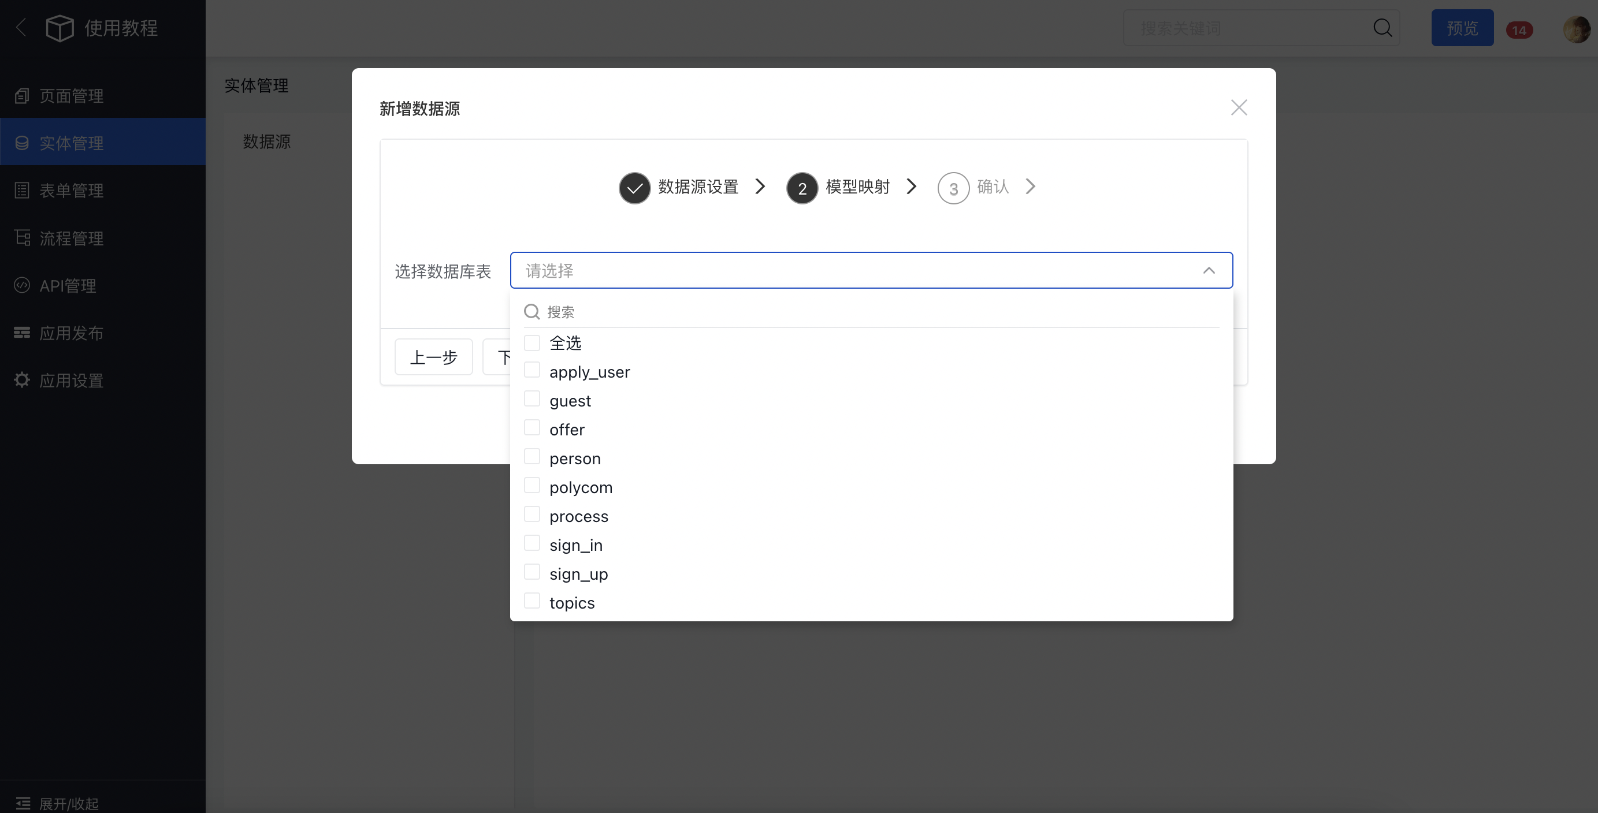Click the magnifier icon in top search
Screen dimensions: 1598x813
[x=1383, y=27]
